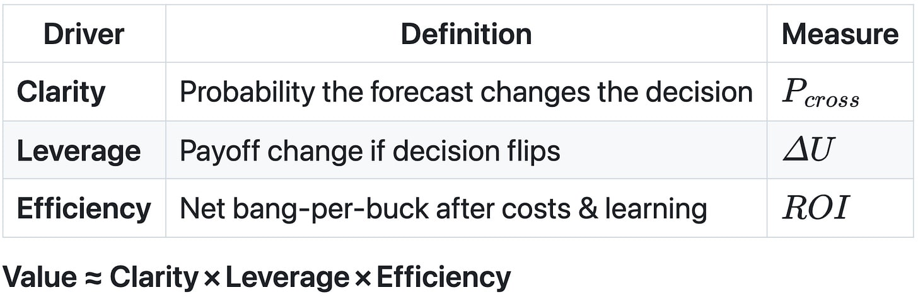Click the Value ≈ formula line
918x297 pixels.
pyautogui.click(x=257, y=276)
